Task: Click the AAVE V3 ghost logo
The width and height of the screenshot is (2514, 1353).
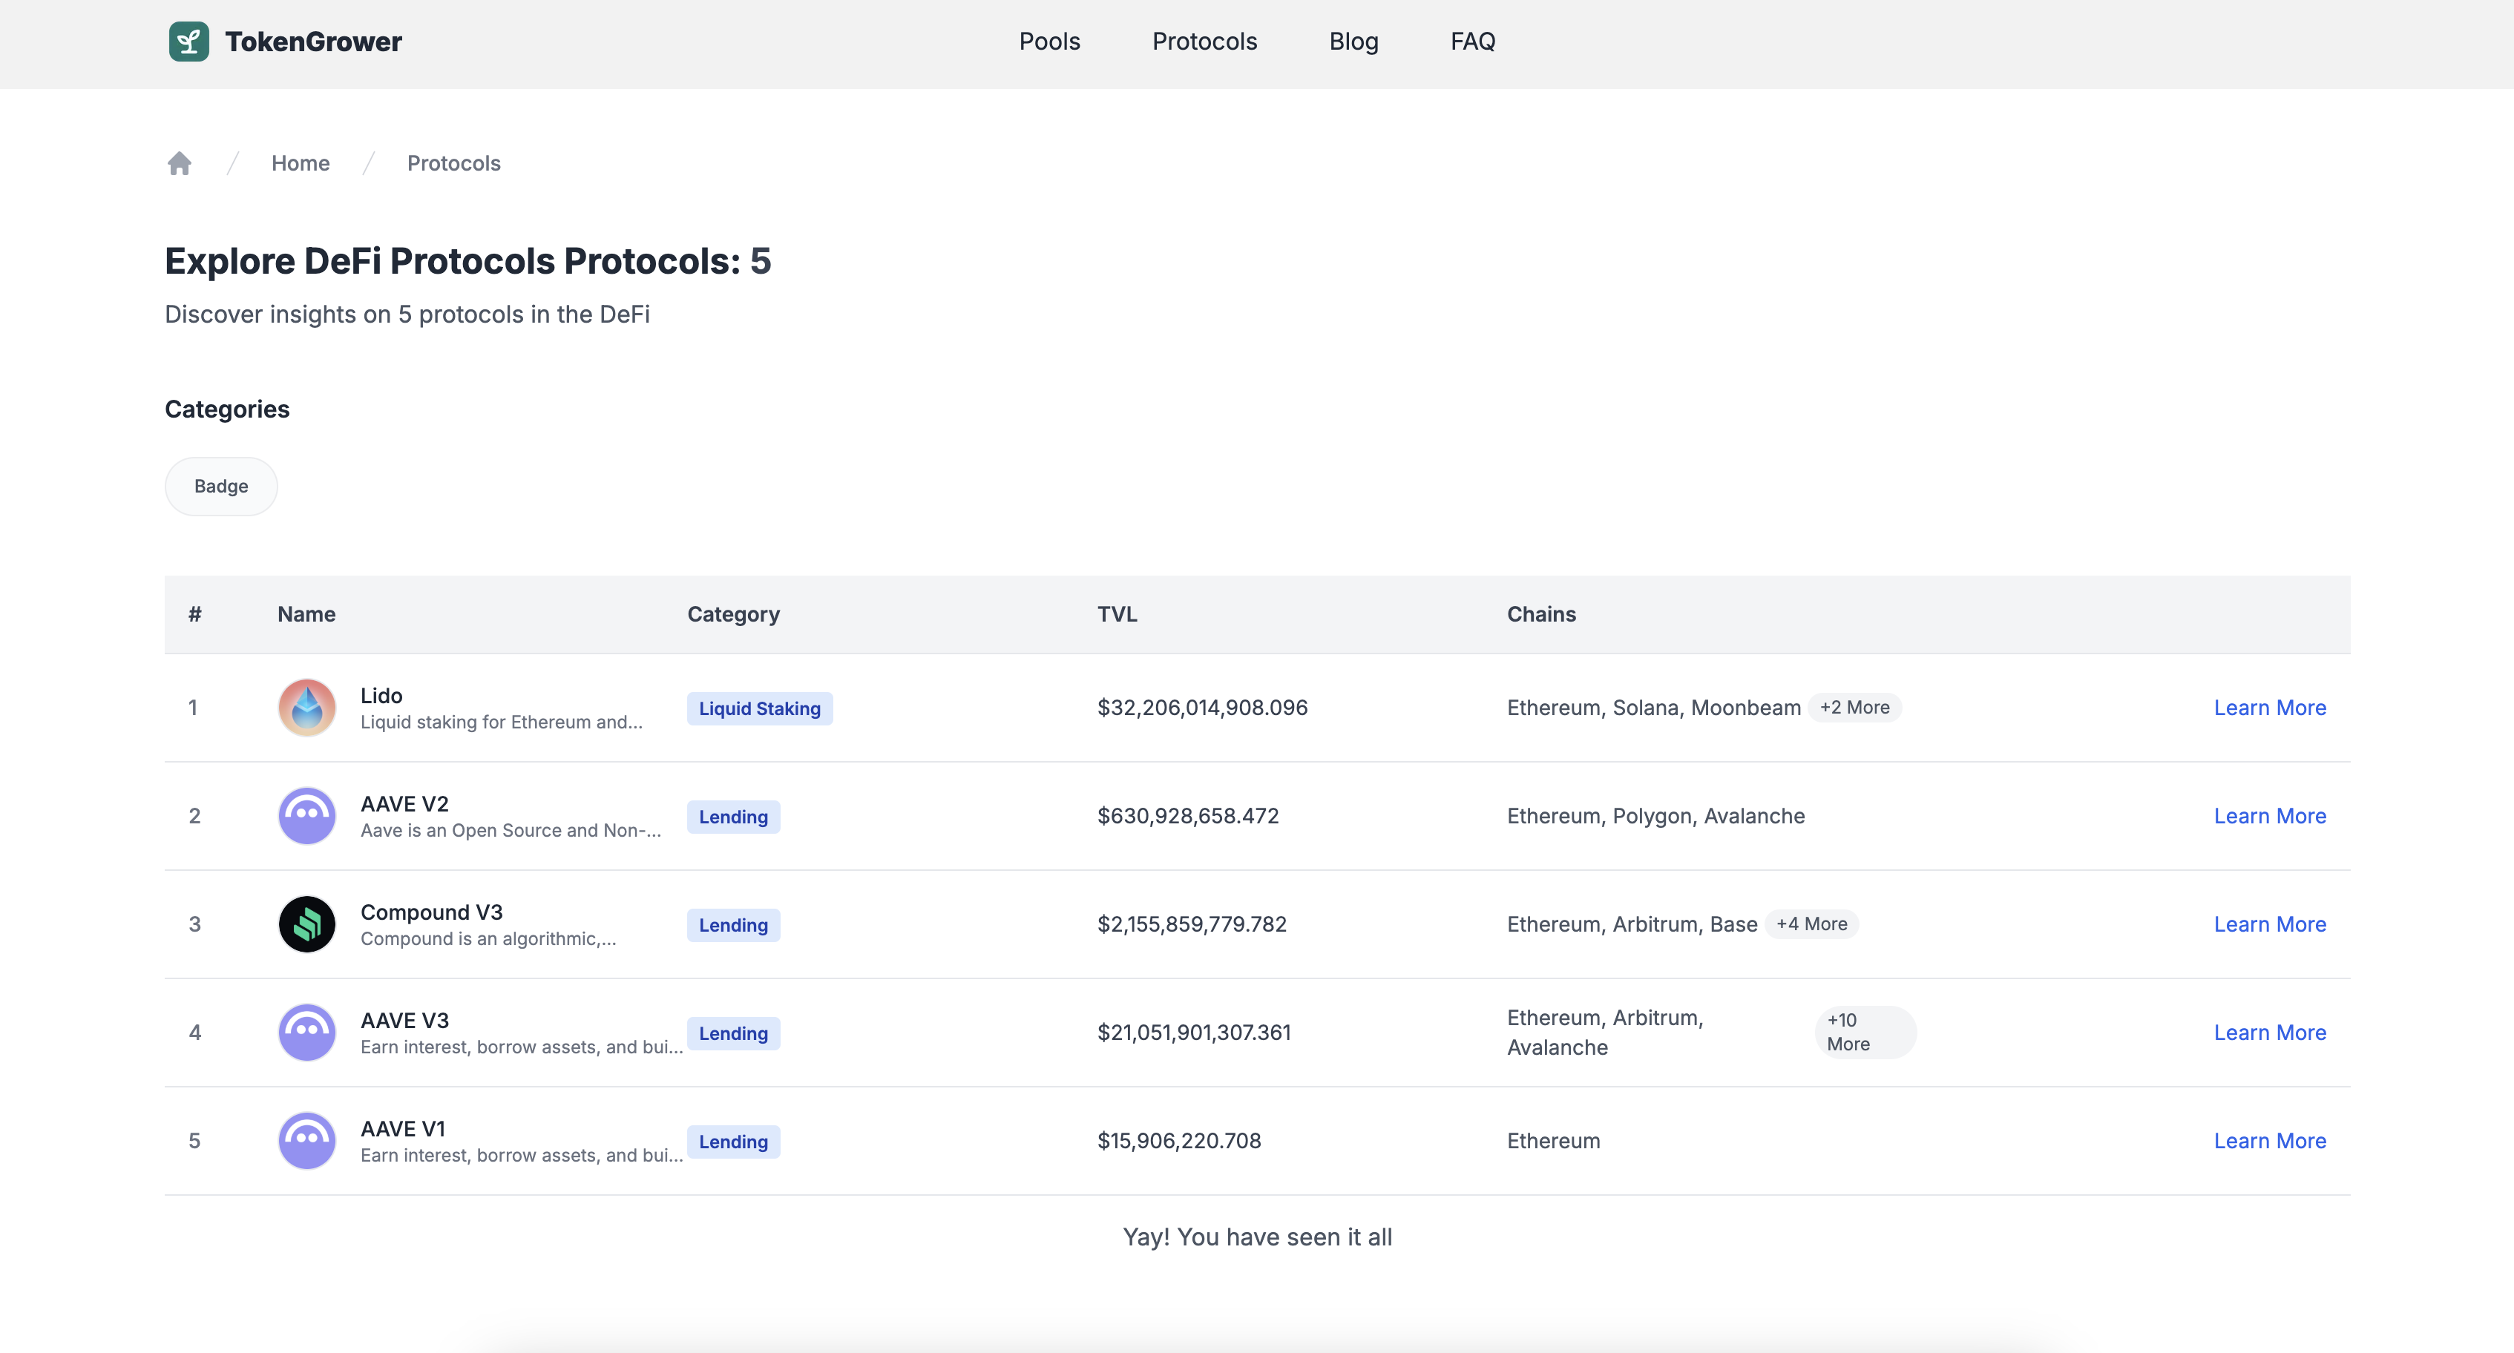Action: [306, 1032]
